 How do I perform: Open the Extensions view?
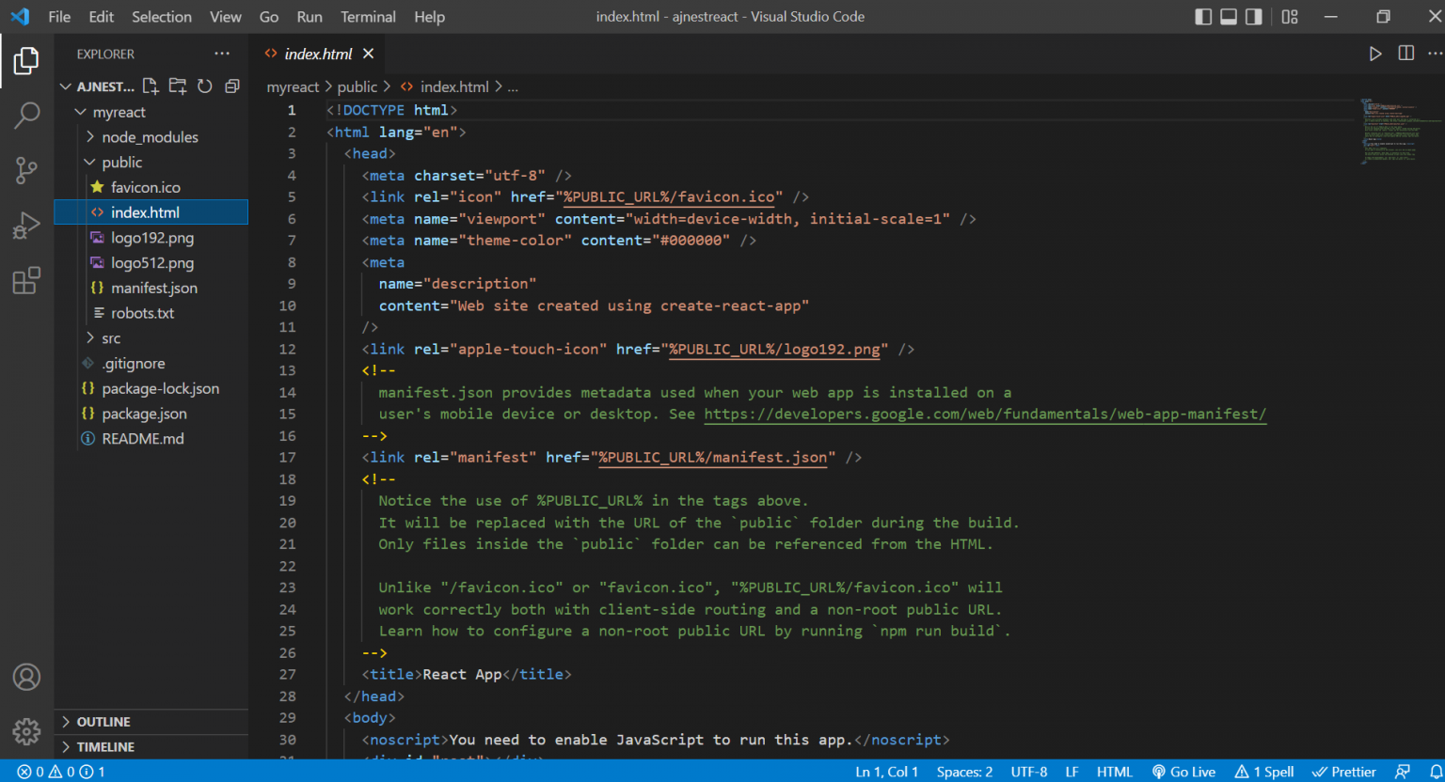(x=26, y=280)
